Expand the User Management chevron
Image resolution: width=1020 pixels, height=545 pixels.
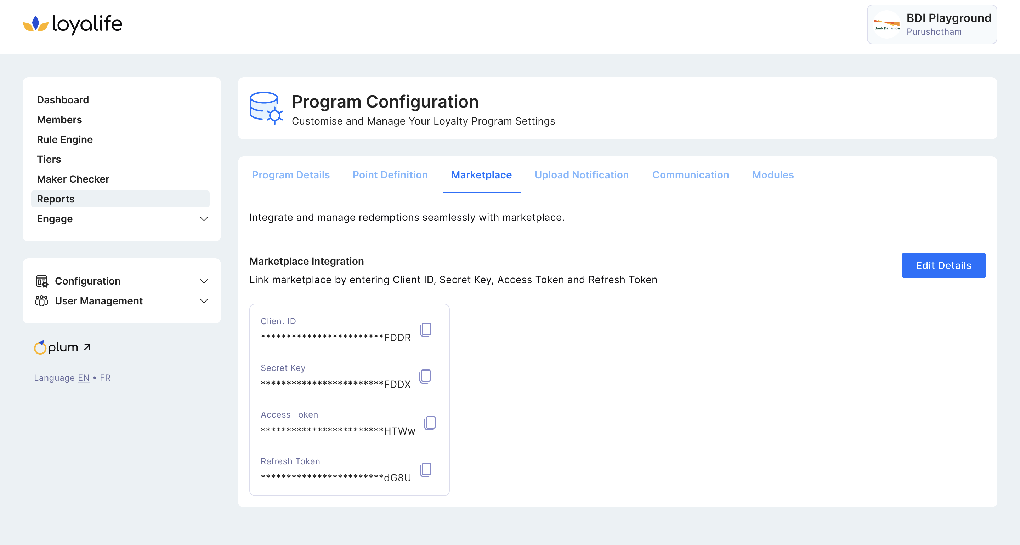(x=204, y=301)
